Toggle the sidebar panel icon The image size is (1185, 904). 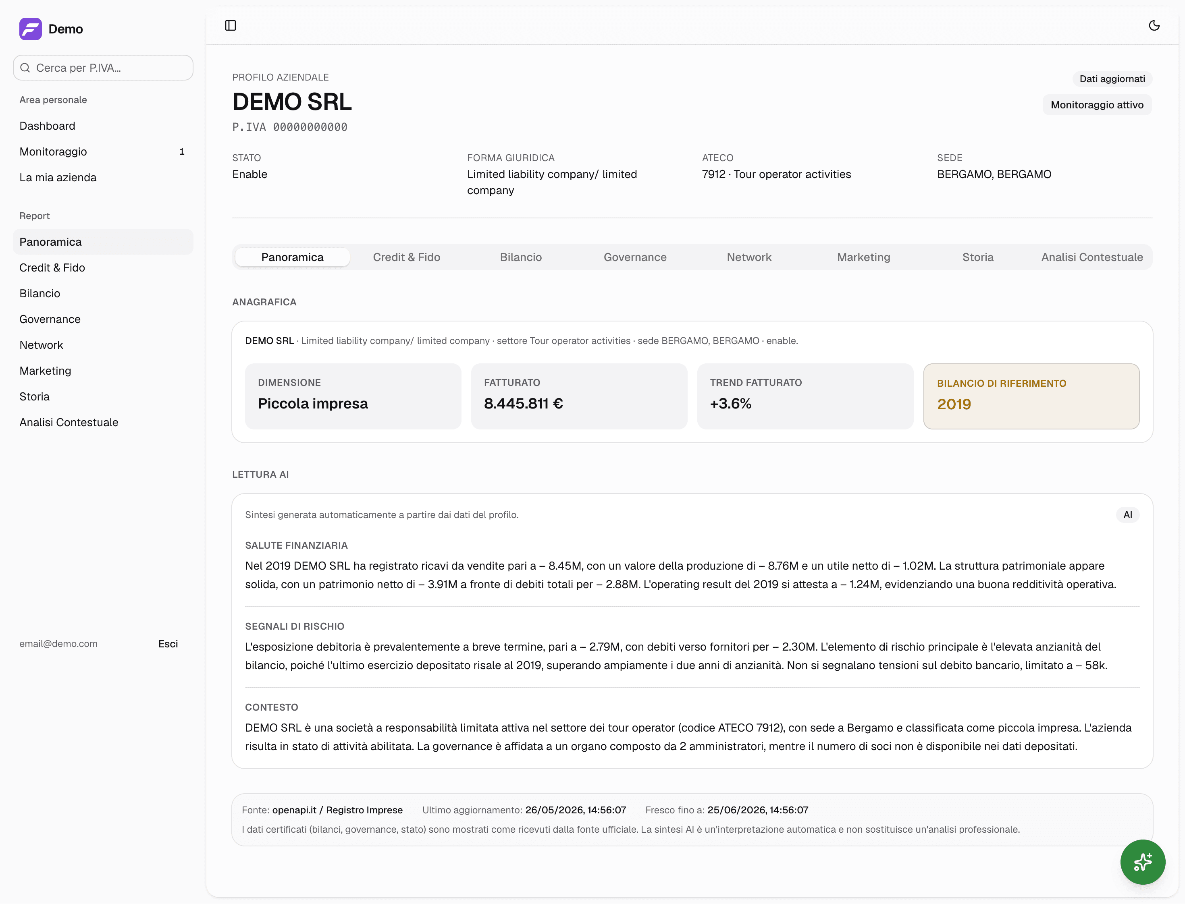(231, 25)
